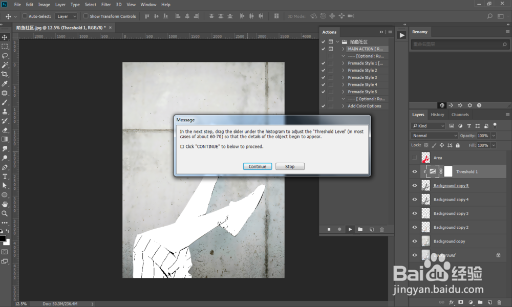Switch to the Channels tab
This screenshot has width=512, height=307.
[460, 115]
